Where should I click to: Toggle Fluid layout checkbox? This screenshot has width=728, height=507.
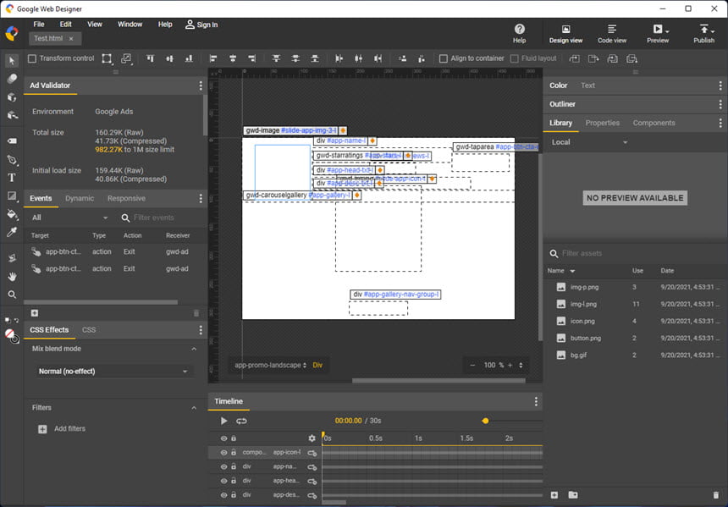click(x=514, y=58)
